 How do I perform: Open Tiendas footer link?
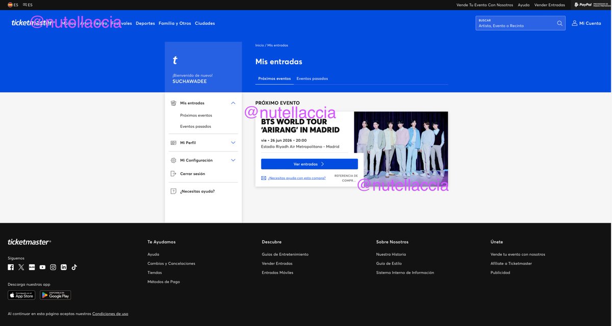155,273
